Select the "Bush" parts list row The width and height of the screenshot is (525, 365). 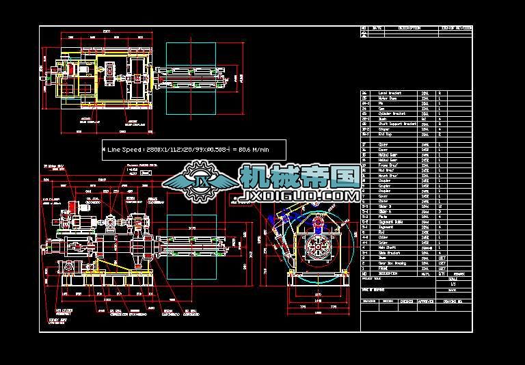pyautogui.click(x=416, y=119)
